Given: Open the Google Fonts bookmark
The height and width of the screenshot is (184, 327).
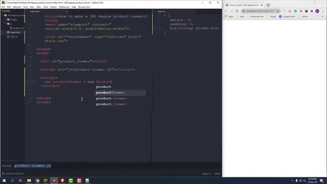Looking at the screenshot, I should (287, 16).
